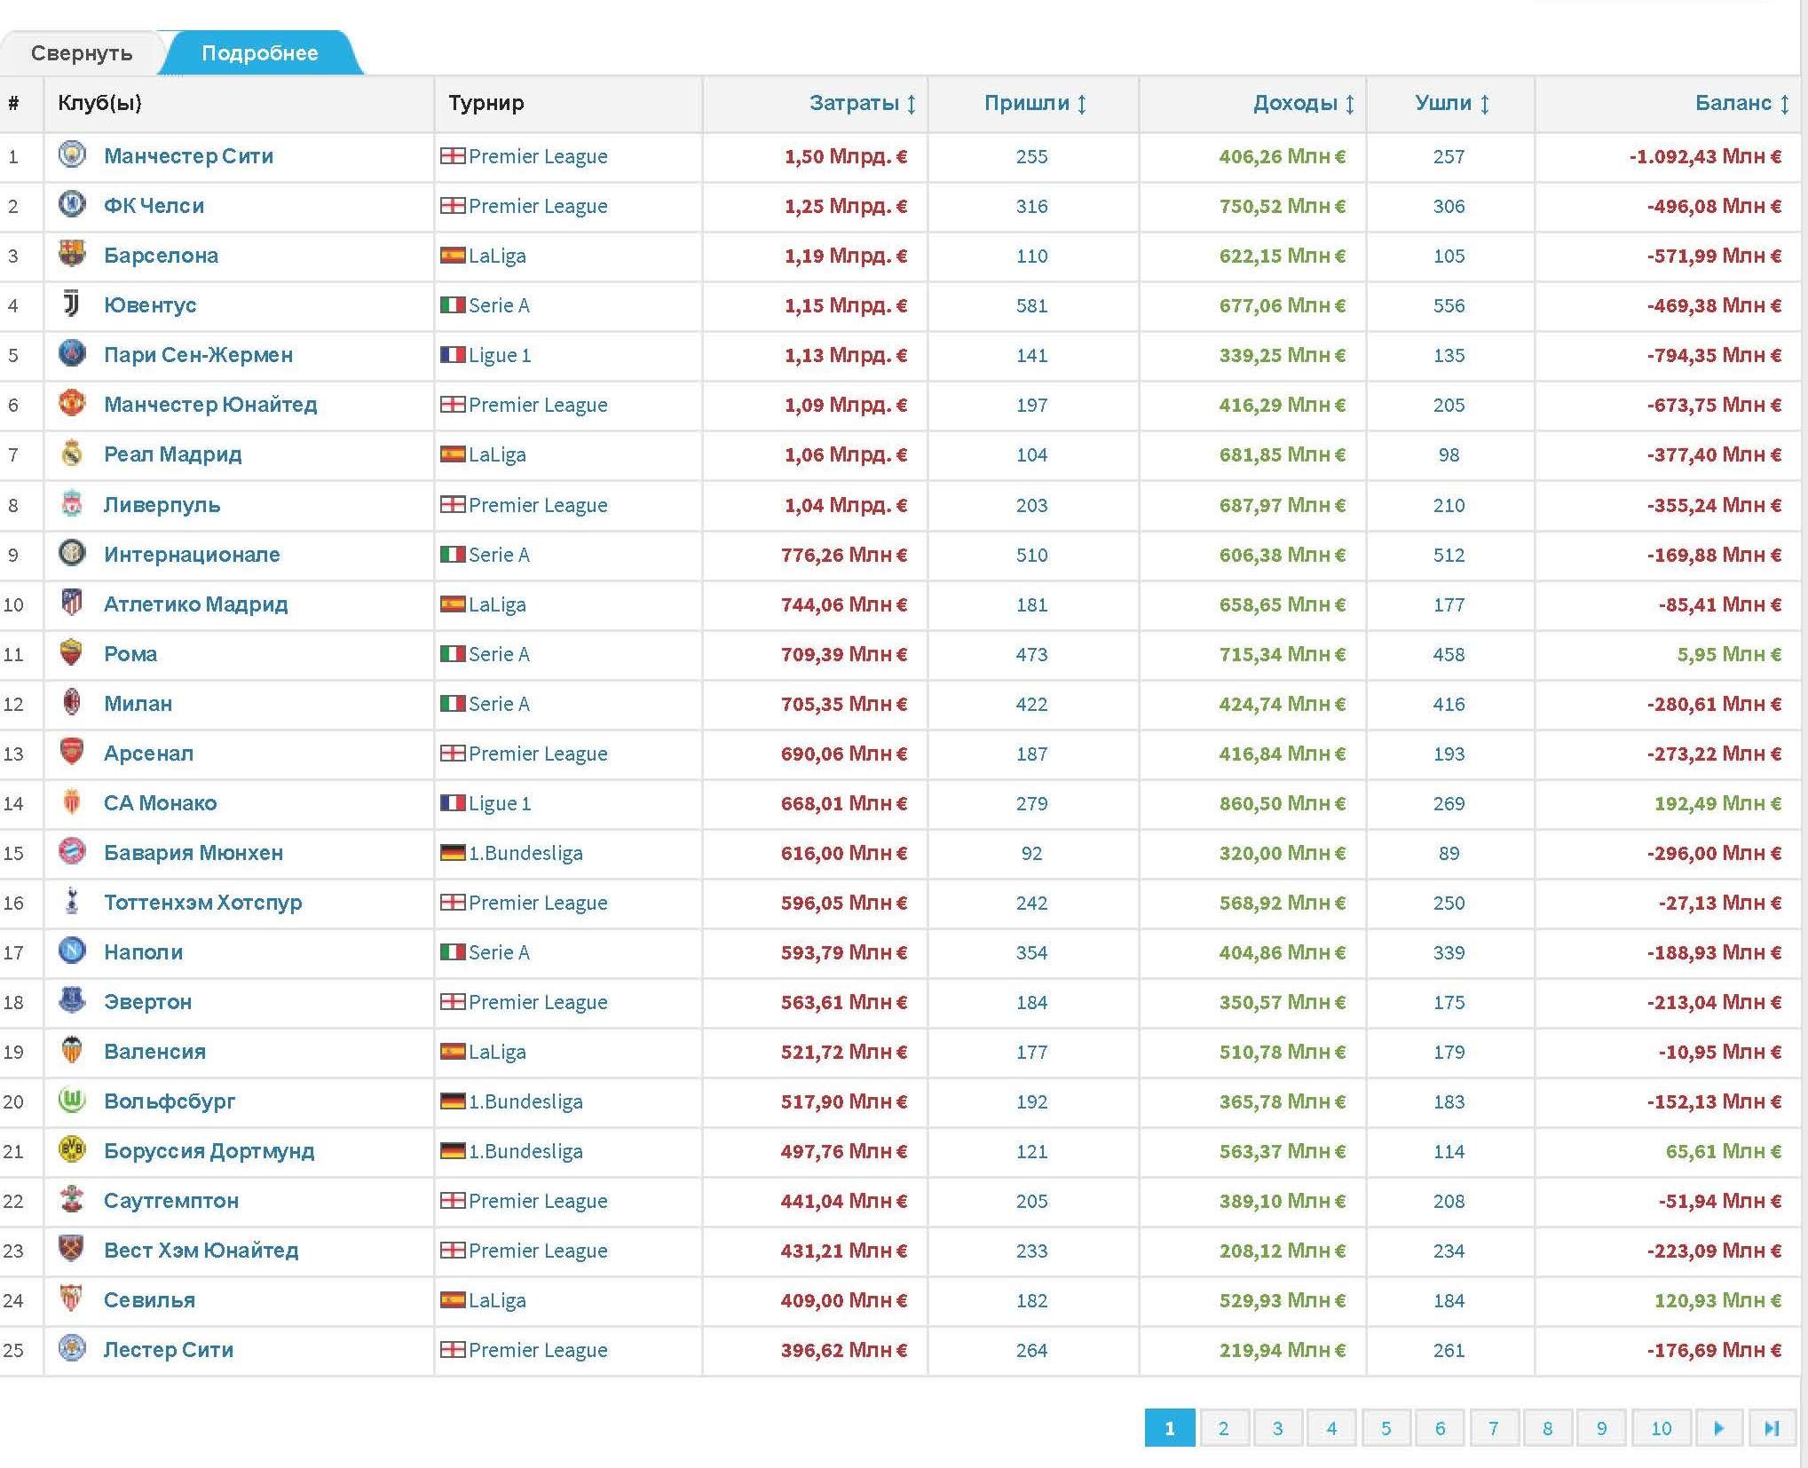
Task: Click the Paris Saint-Germain crest icon
Action: click(x=72, y=354)
